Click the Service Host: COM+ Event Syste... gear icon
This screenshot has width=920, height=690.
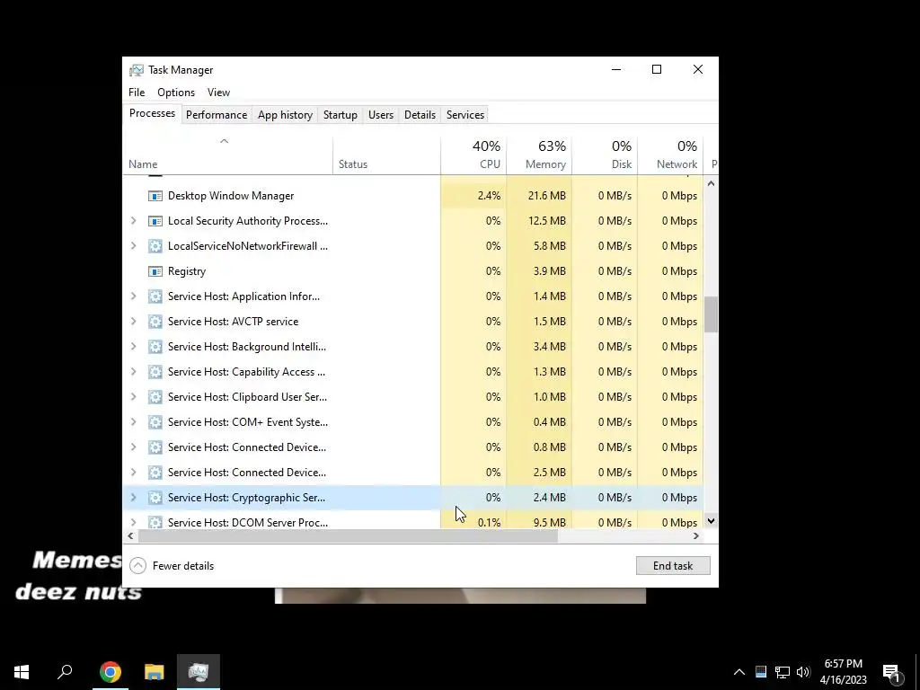click(x=155, y=422)
